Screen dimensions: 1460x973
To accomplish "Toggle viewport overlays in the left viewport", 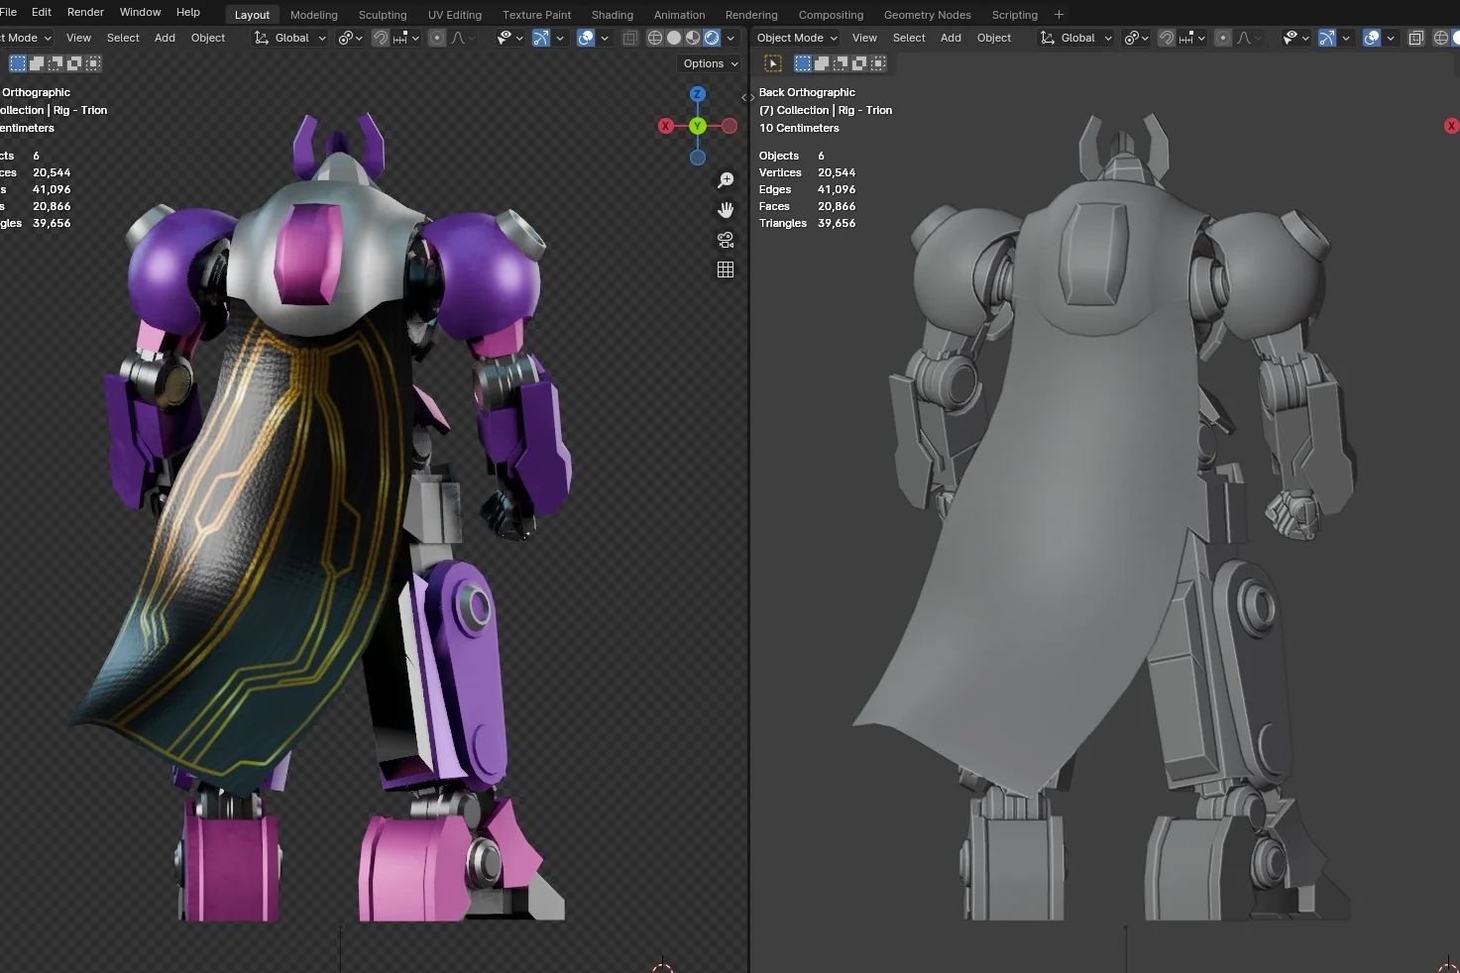I will [x=587, y=38].
